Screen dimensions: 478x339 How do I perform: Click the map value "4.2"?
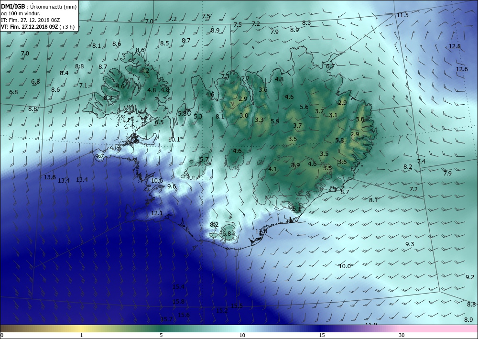coord(145,70)
